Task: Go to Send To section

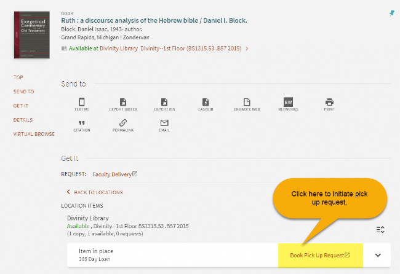Action: pos(24,92)
